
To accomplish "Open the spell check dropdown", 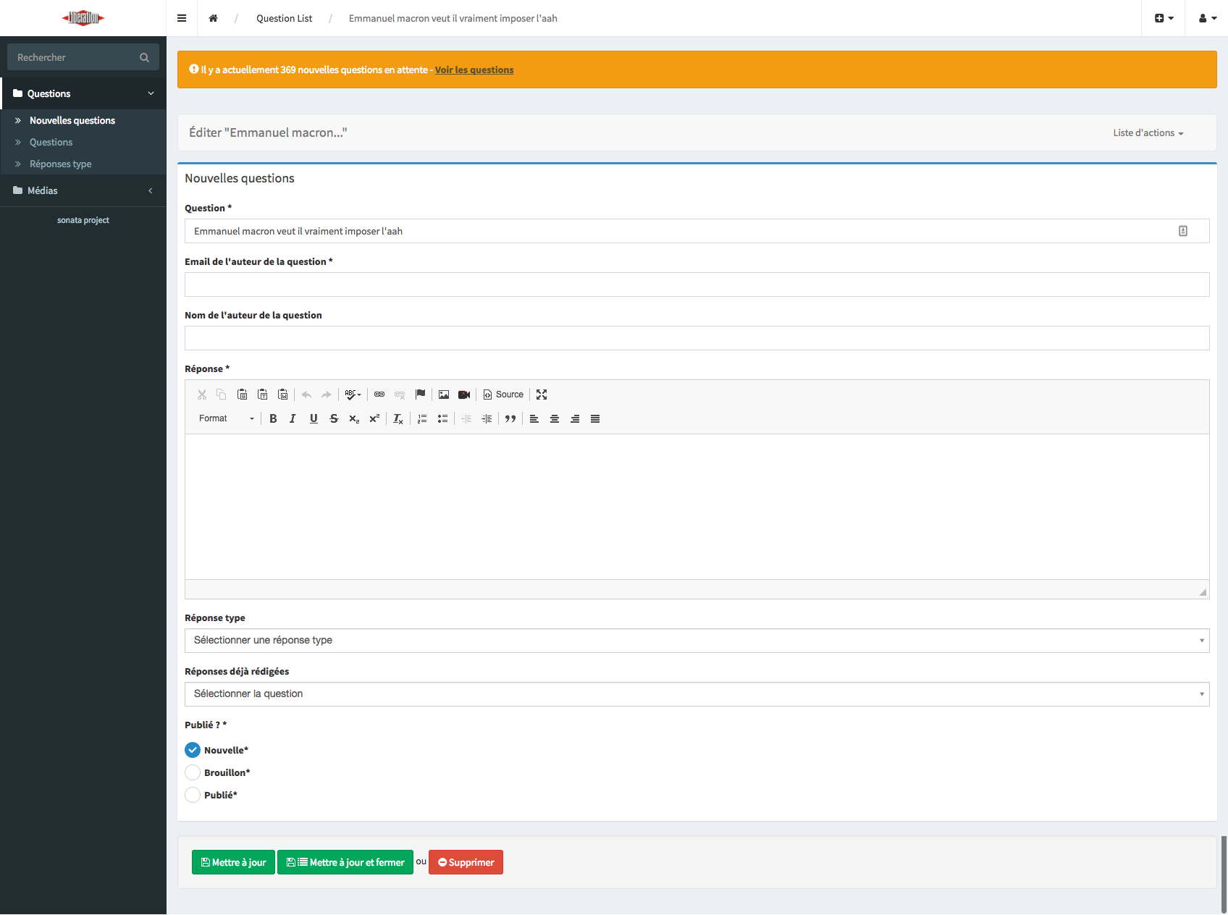I will coord(353,395).
